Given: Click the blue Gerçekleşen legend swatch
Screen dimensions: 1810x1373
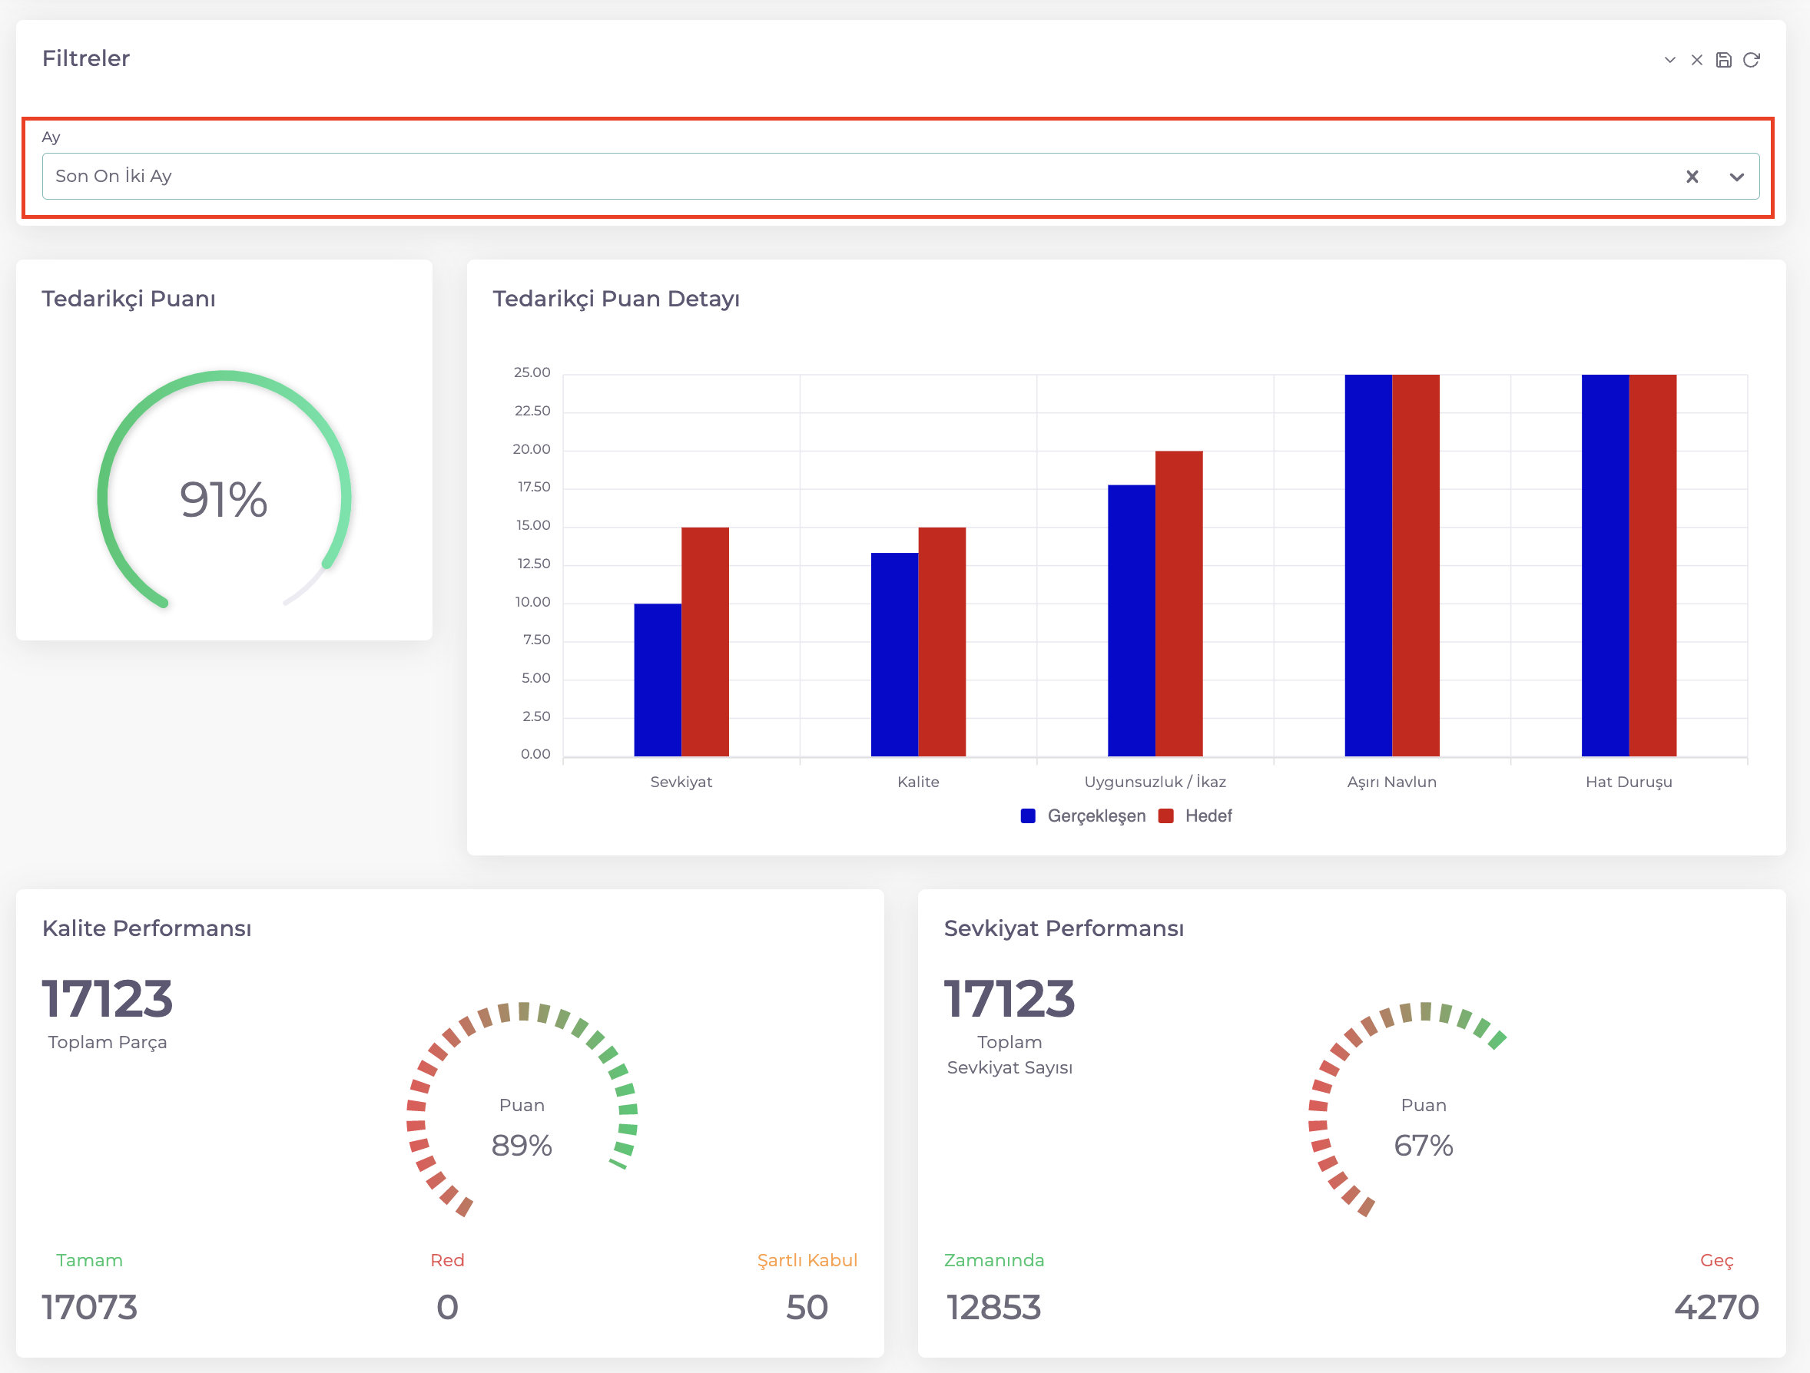Looking at the screenshot, I should click(1029, 816).
